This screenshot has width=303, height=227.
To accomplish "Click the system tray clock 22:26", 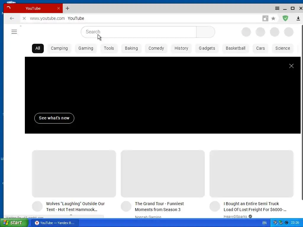I will [x=295, y=223].
